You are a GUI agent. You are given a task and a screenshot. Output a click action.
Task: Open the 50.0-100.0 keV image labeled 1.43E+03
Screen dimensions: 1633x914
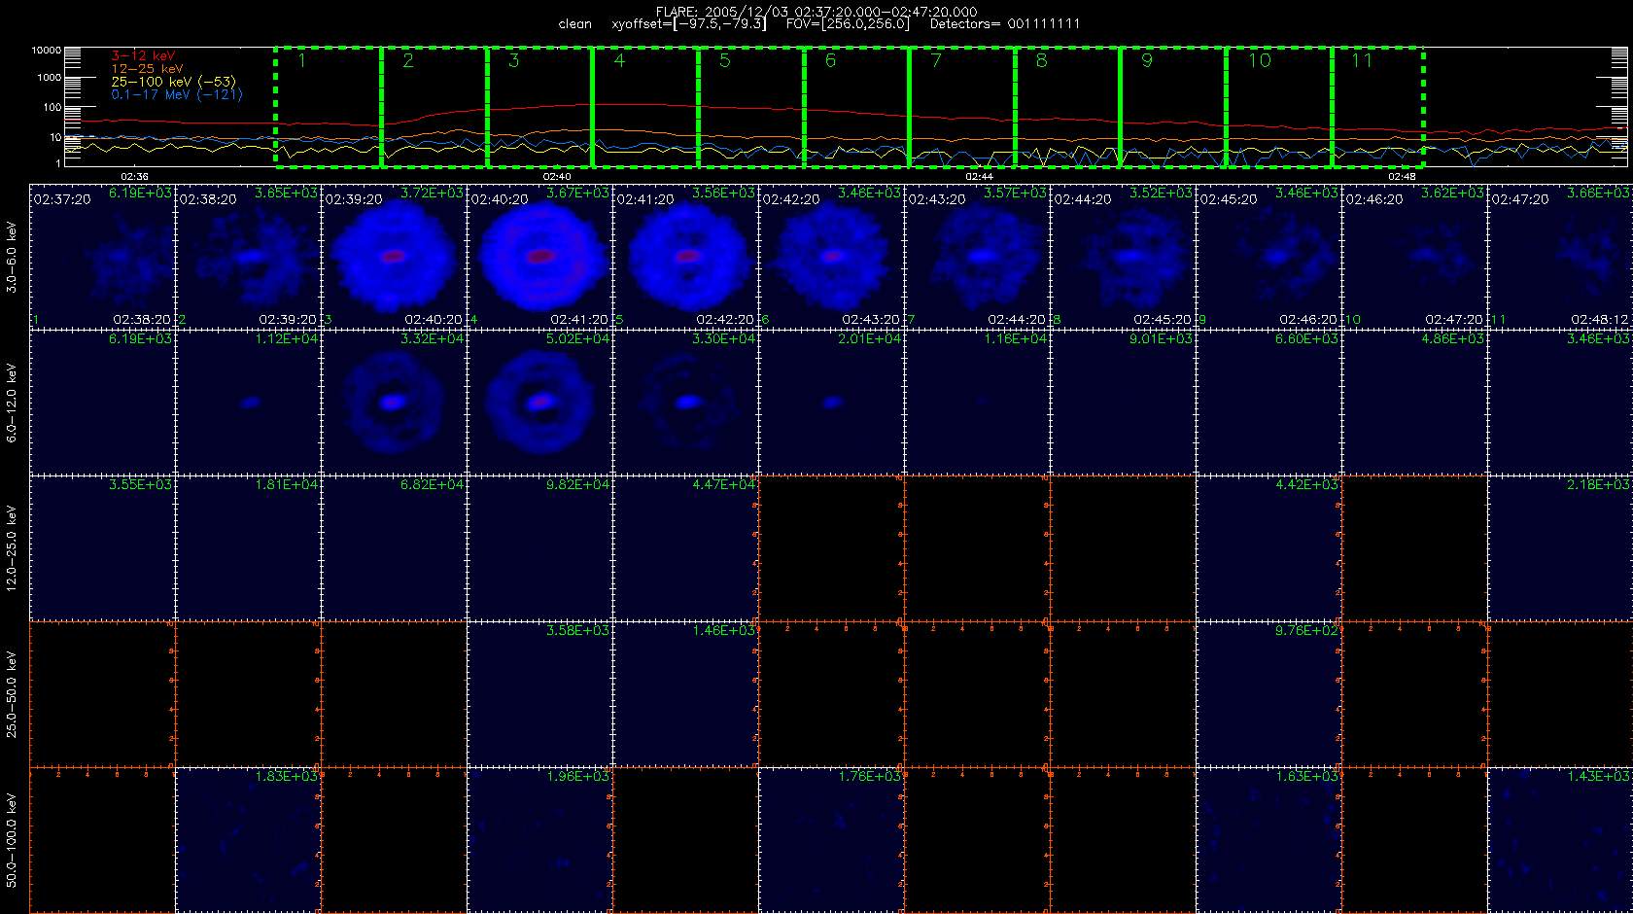click(1560, 840)
